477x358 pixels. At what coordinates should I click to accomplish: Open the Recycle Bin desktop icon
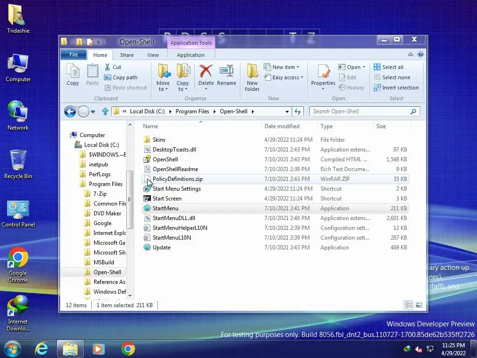tap(18, 165)
